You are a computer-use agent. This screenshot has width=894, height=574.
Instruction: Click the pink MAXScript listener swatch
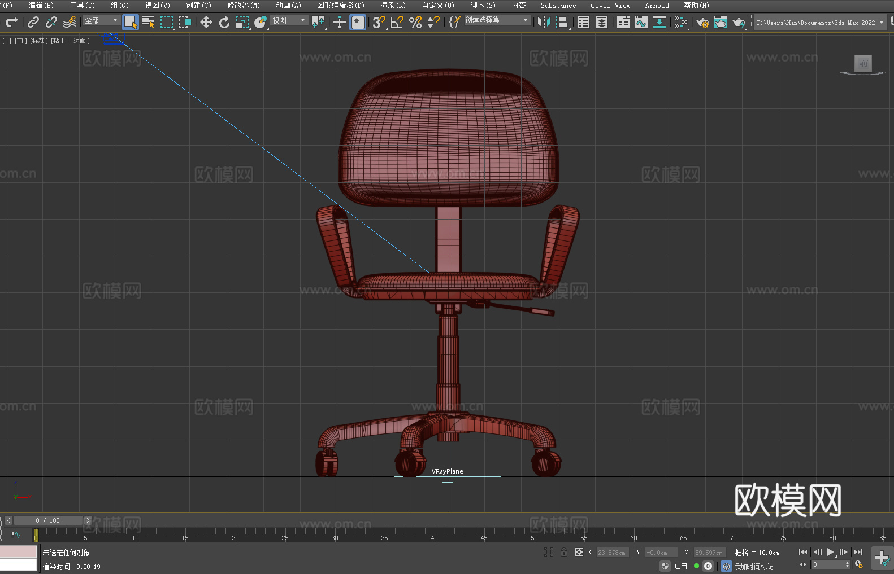click(x=19, y=552)
